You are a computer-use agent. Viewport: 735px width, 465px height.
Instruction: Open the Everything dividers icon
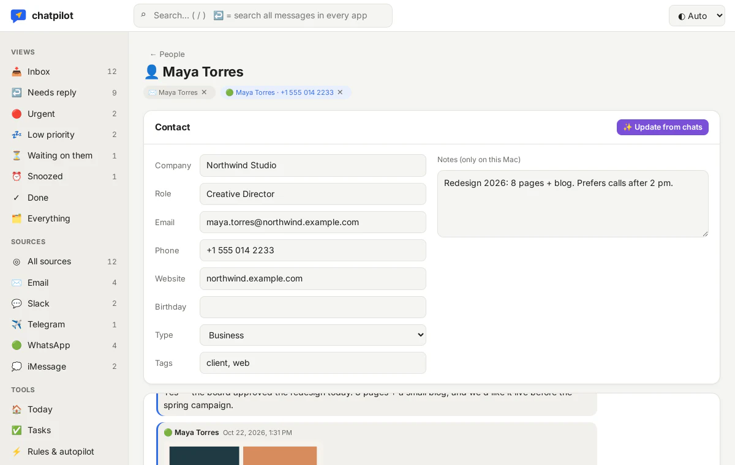(17, 218)
